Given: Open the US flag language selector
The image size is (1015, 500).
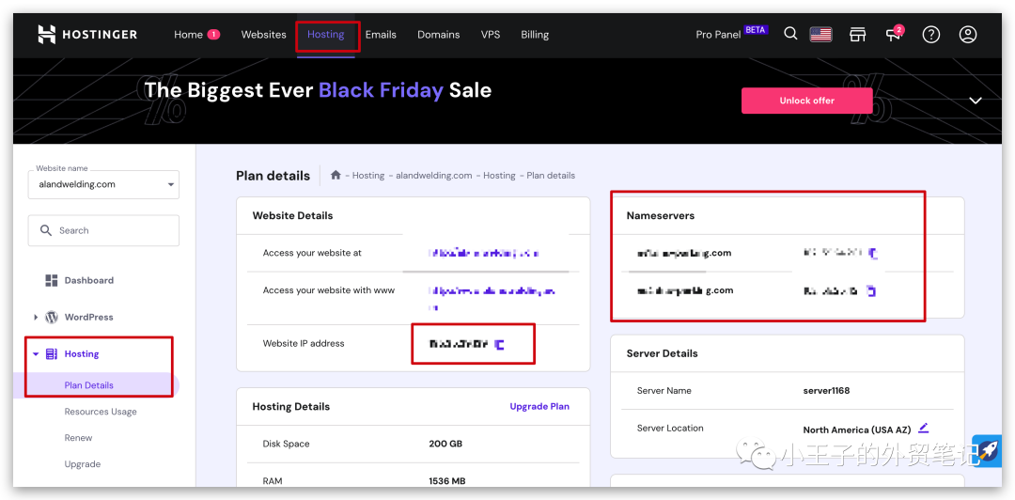Looking at the screenshot, I should (820, 35).
